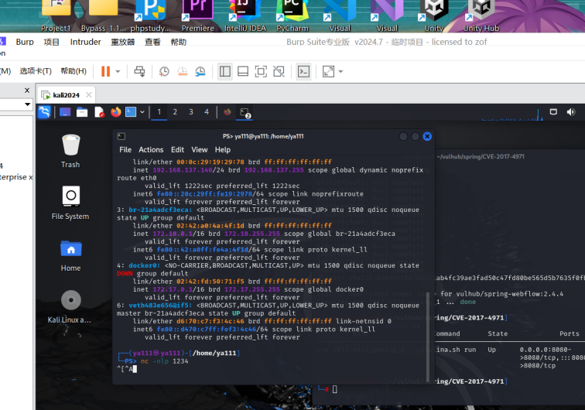Click send Ctrl+Alt+Del toolbar icon

[139, 71]
